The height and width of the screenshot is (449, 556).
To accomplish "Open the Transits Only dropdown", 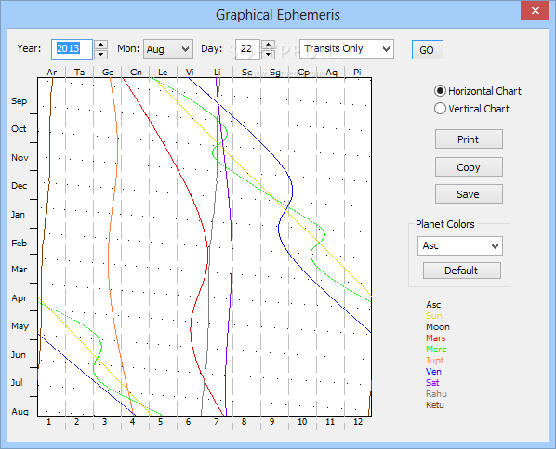I will click(x=347, y=49).
